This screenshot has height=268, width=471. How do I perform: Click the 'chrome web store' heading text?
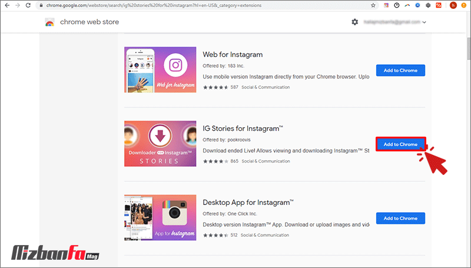click(x=89, y=22)
